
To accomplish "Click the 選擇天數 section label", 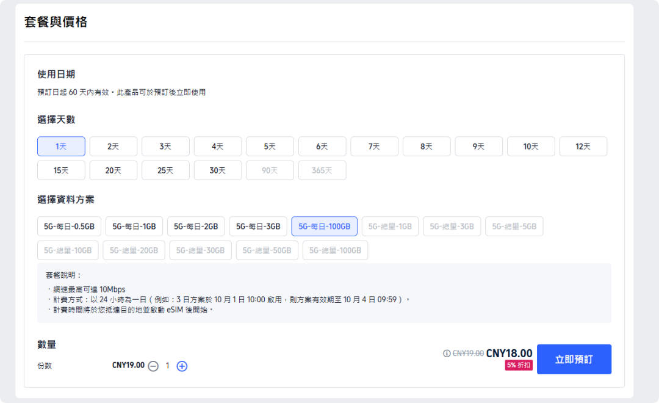I will (x=56, y=120).
